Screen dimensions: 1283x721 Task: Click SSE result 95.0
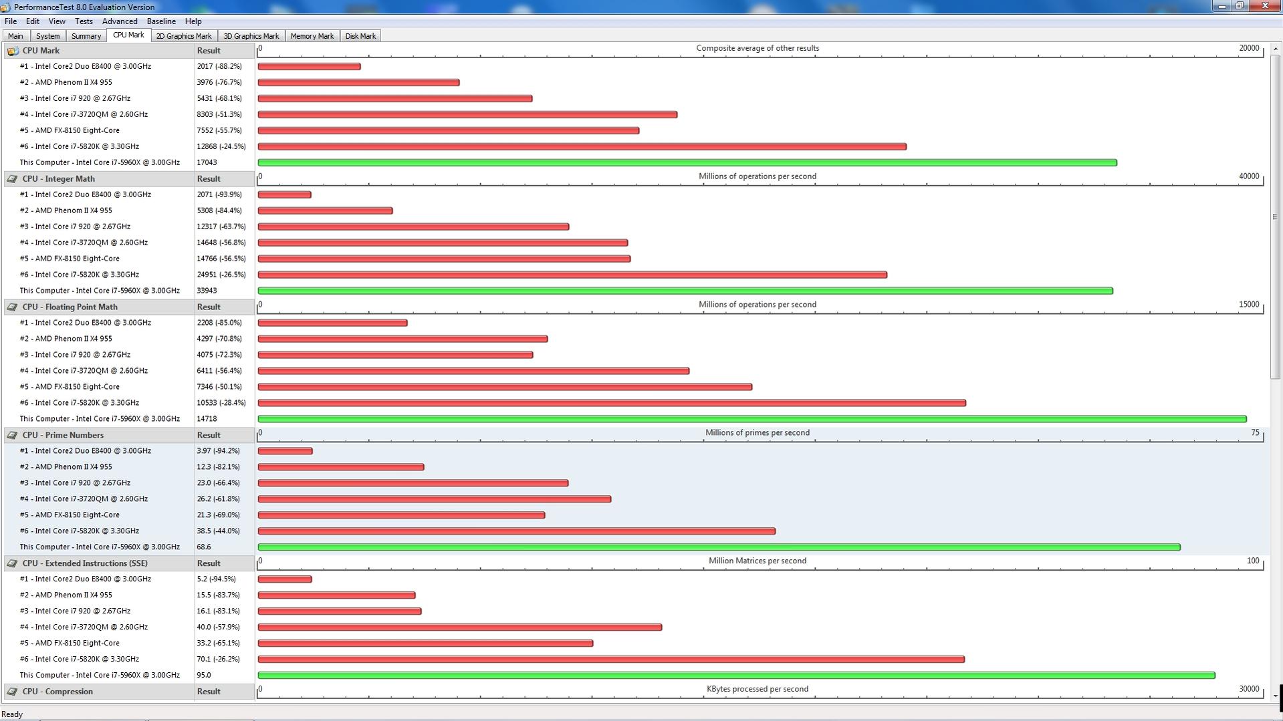tap(204, 676)
